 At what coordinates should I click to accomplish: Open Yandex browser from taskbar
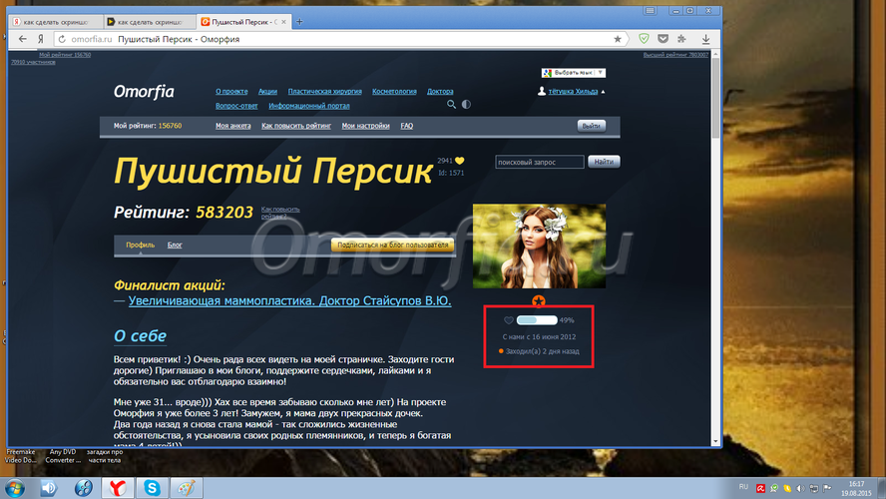[x=118, y=487]
